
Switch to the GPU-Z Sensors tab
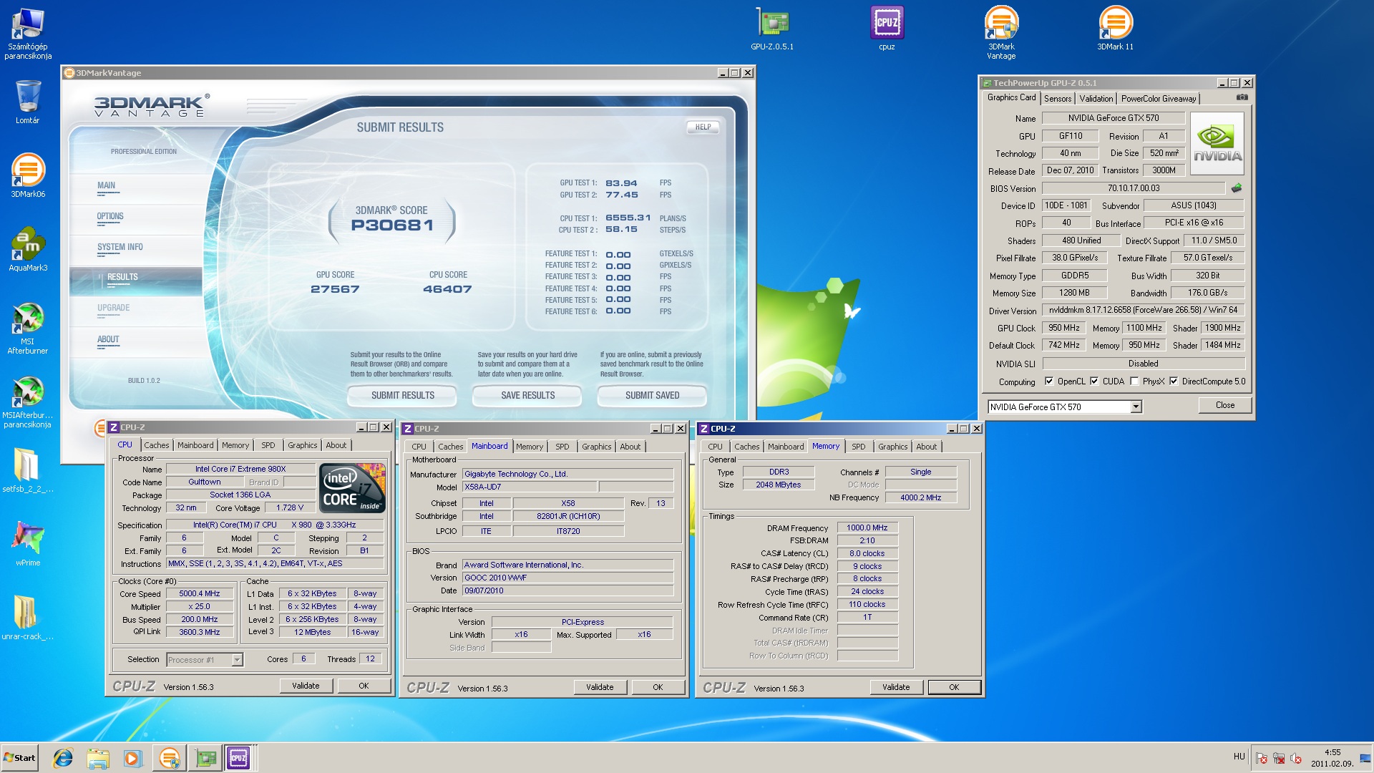coord(1057,99)
